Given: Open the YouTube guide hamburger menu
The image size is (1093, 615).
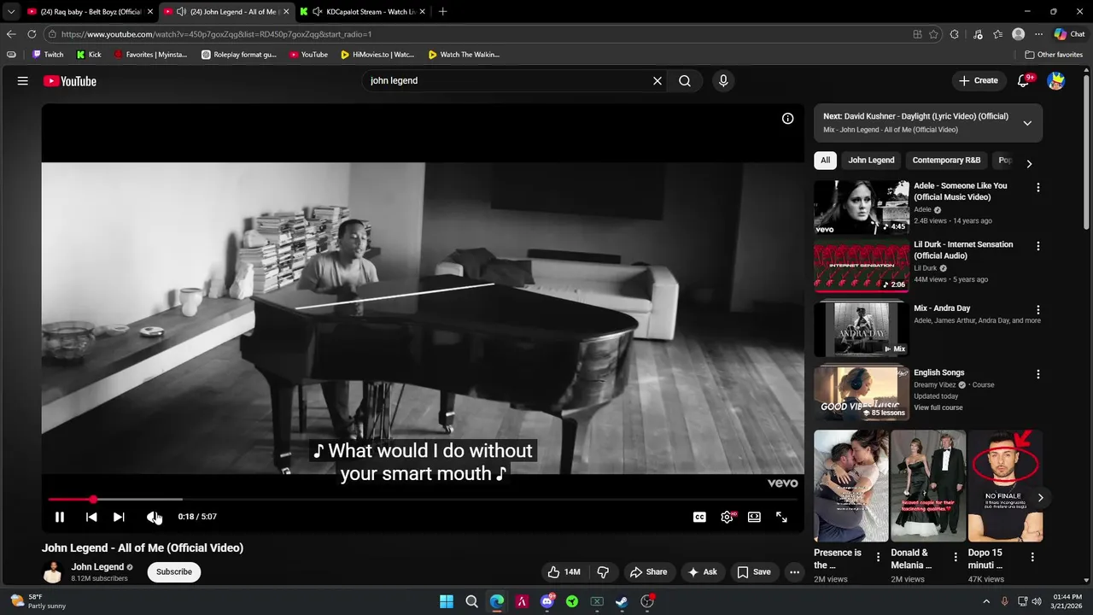Looking at the screenshot, I should [x=23, y=81].
